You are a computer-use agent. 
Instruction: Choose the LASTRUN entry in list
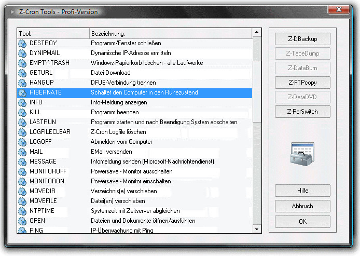point(134,122)
